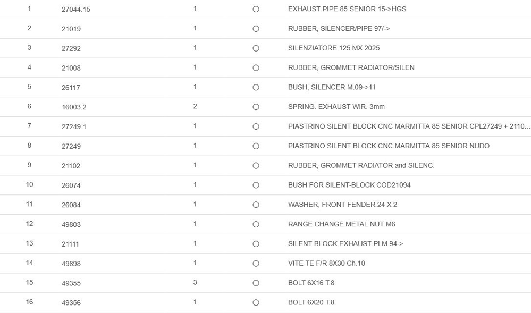Click the quantity 3 in the BOLT 6X16 row
This screenshot has width=531, height=313.
[195, 282]
